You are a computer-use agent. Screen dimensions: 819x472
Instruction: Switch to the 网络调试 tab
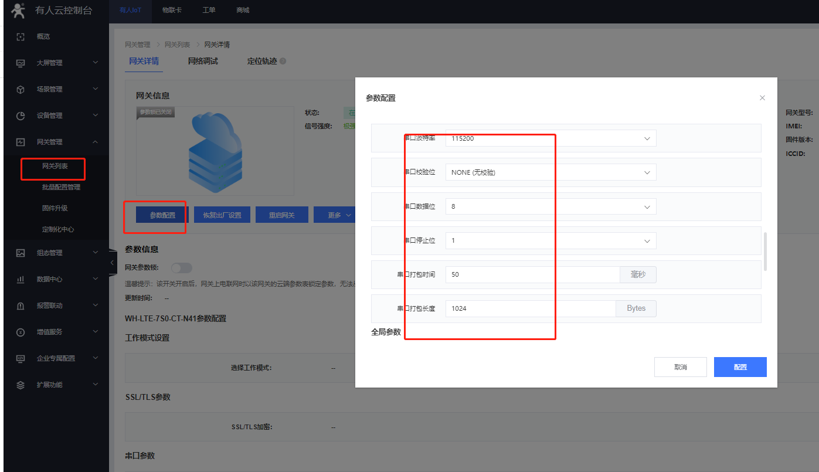203,61
